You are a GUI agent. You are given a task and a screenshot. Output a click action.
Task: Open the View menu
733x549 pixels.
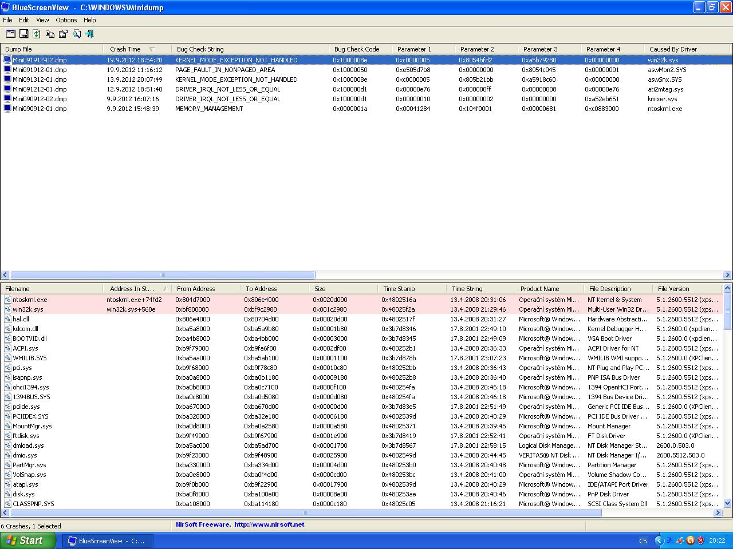coord(42,20)
